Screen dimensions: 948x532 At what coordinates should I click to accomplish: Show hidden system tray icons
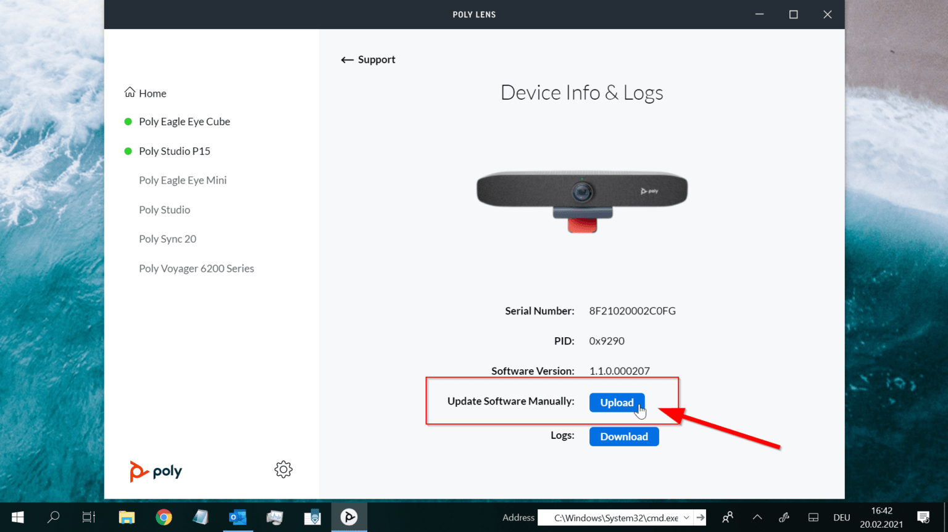click(757, 517)
